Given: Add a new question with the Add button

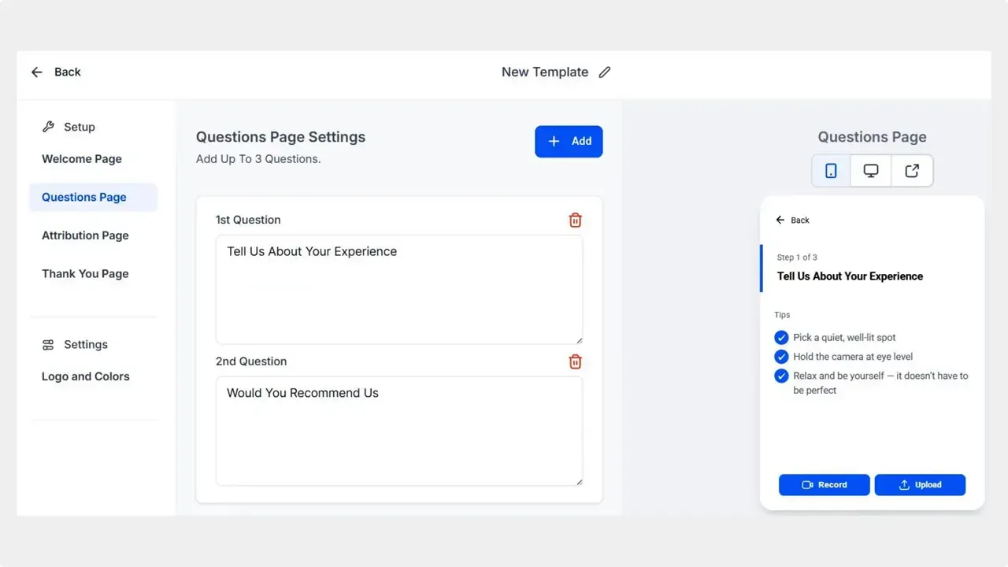Looking at the screenshot, I should pos(569,141).
